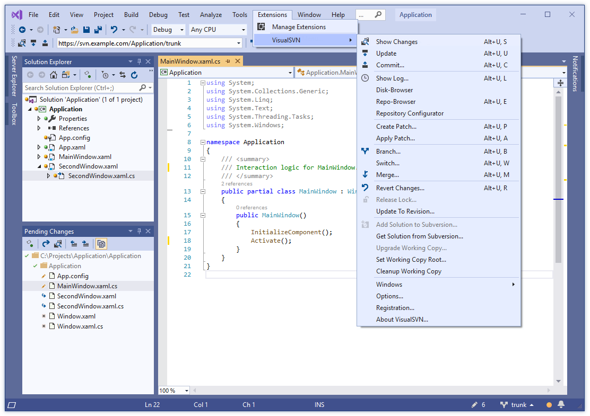This screenshot has height=416, width=590.
Task: Uncheck the C:\Projects\Application\Application folder checkmark
Action: pos(27,256)
